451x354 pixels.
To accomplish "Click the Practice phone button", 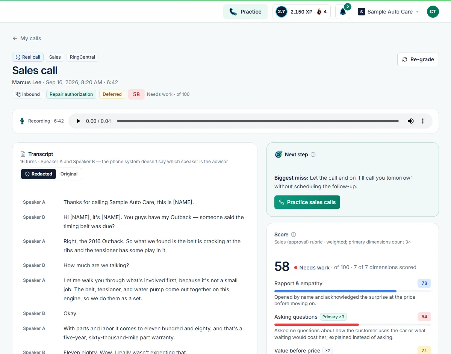I will coord(245,12).
